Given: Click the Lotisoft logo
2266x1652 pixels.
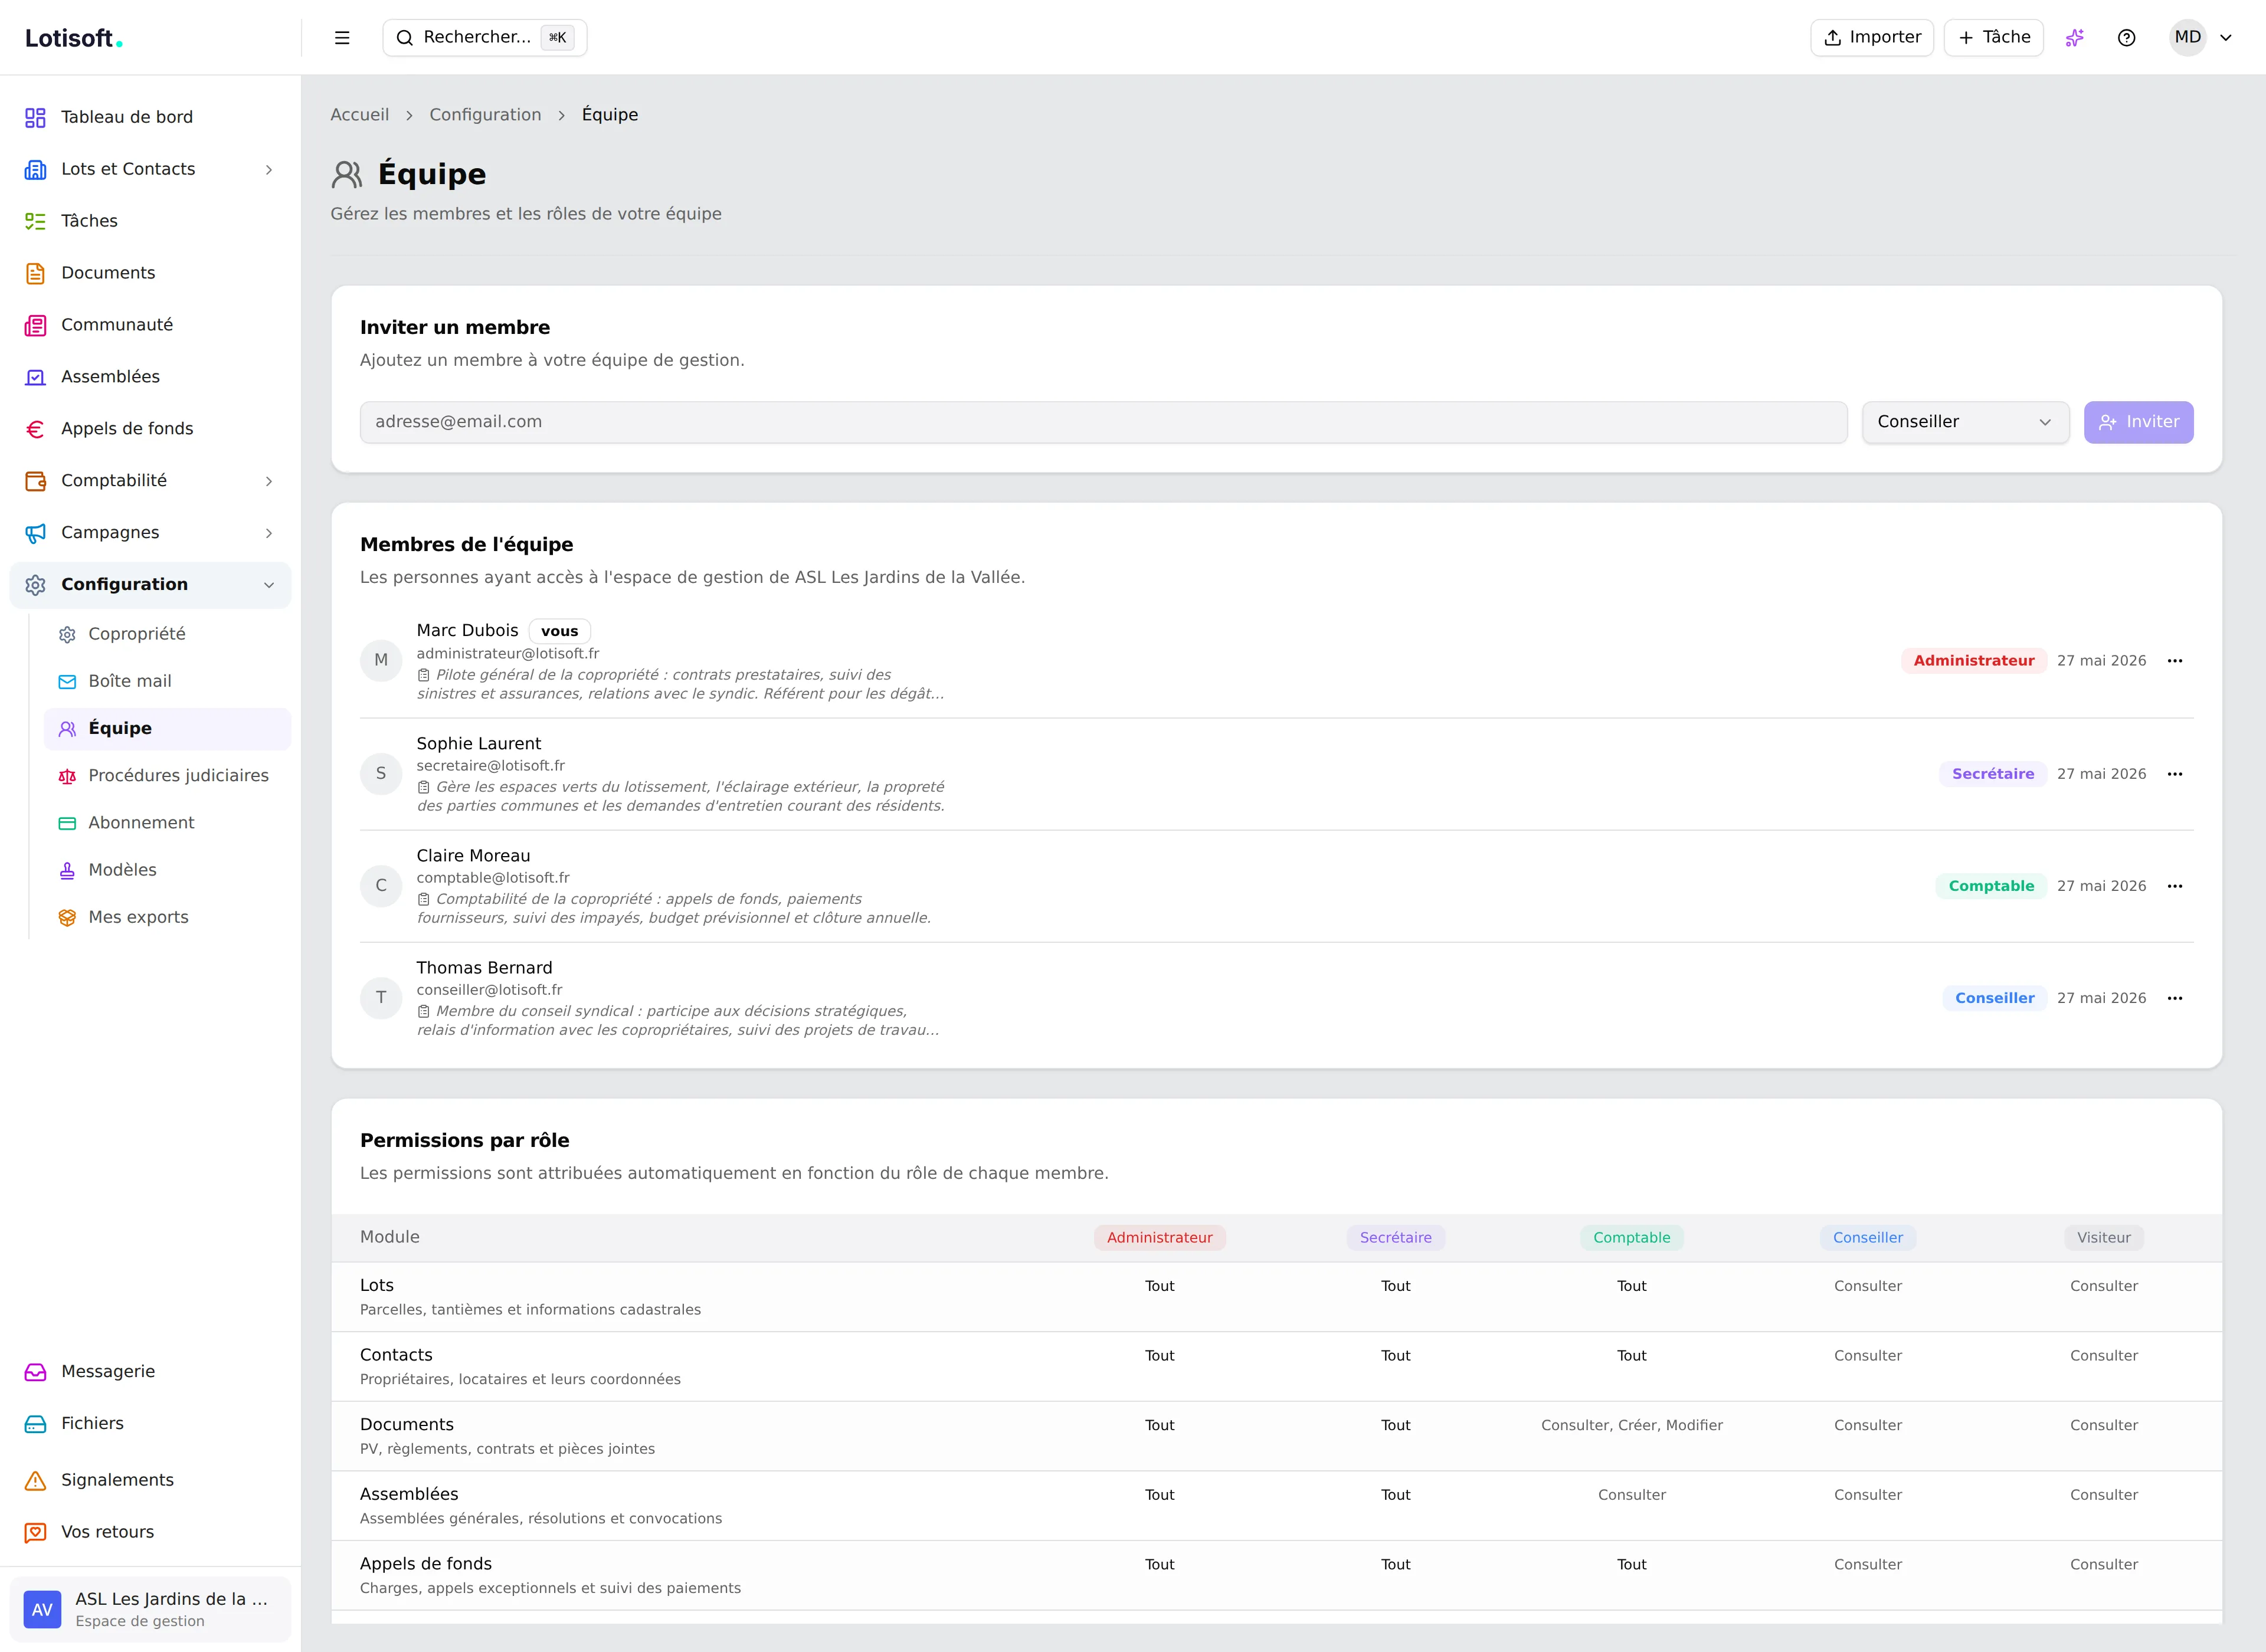Looking at the screenshot, I should 74,39.
